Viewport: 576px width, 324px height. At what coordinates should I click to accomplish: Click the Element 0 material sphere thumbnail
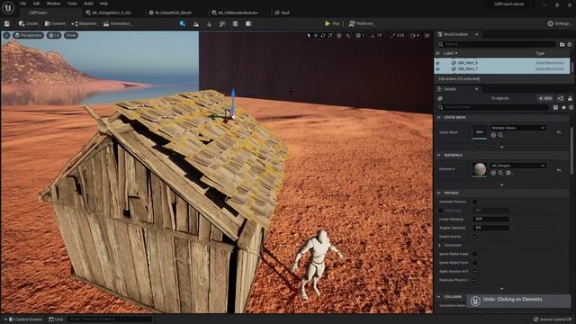pos(480,169)
